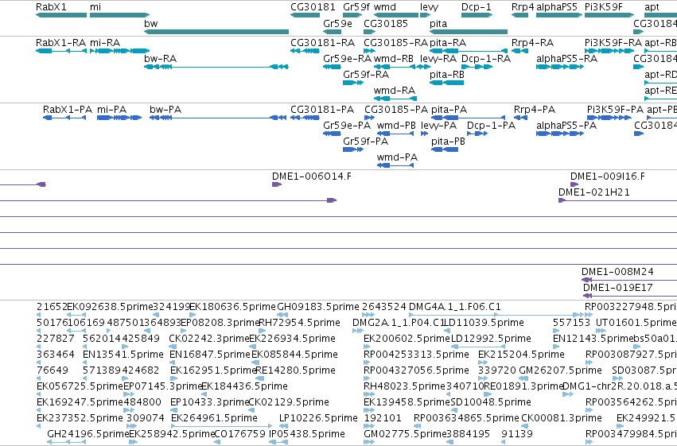Select the Dcp-1-PA protein label

(x=492, y=126)
